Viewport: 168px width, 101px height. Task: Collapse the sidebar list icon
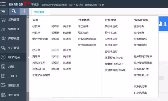(3, 11)
